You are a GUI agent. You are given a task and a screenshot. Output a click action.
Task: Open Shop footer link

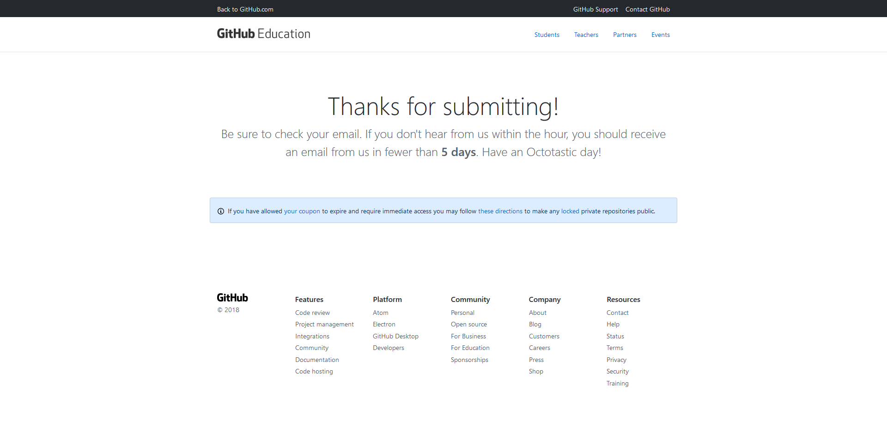536,371
